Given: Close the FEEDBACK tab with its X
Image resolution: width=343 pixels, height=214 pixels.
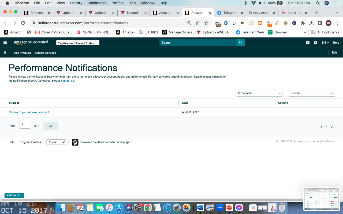Looking at the screenshot, I should 22,196.
